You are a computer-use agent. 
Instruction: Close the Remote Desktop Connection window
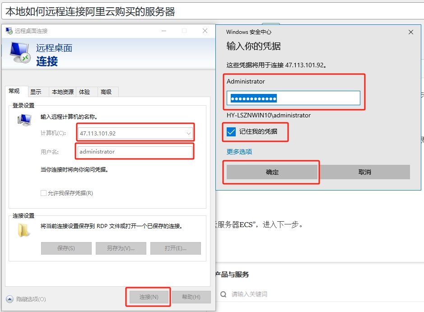point(205,31)
